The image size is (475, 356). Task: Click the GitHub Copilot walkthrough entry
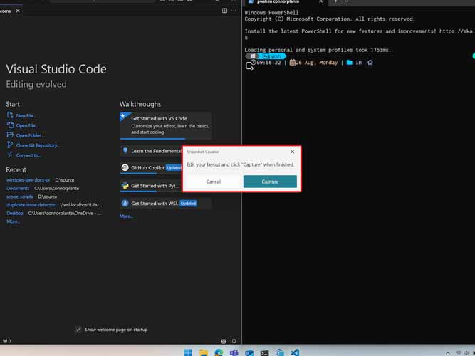tap(151, 168)
